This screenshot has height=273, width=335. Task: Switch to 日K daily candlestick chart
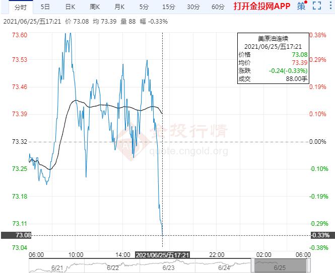click(x=71, y=7)
